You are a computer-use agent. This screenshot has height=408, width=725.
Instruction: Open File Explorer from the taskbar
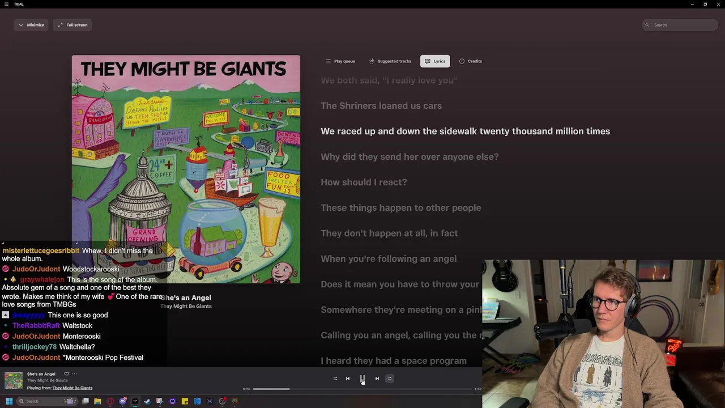click(97, 401)
